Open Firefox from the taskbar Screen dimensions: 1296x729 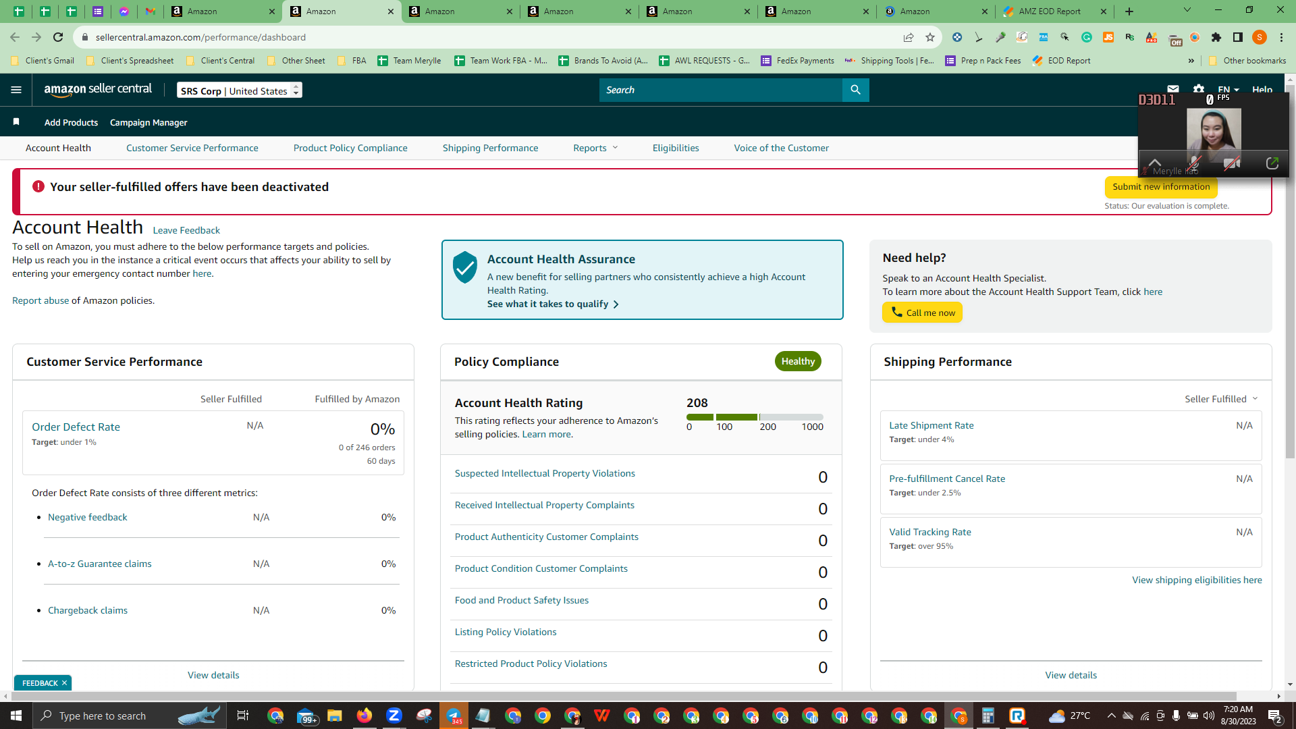coord(364,715)
